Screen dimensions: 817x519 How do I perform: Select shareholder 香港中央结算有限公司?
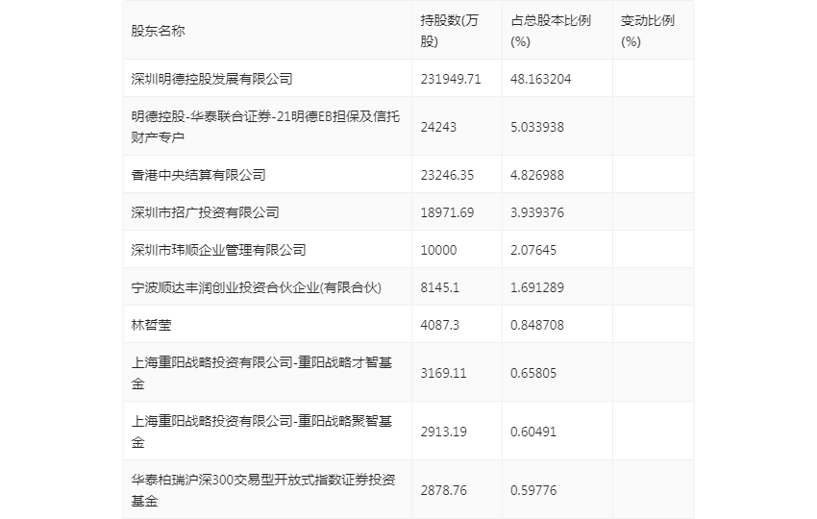tap(199, 175)
